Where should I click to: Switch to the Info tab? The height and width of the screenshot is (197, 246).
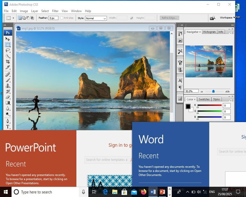click(x=221, y=32)
